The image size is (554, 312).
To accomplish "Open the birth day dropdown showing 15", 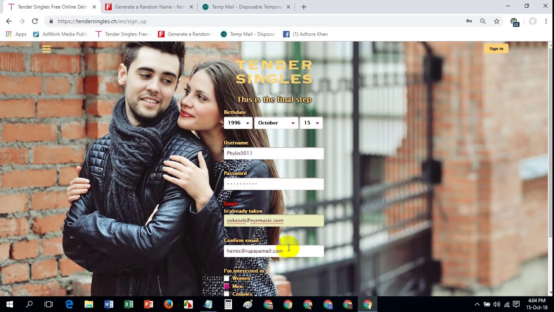I will [x=311, y=123].
